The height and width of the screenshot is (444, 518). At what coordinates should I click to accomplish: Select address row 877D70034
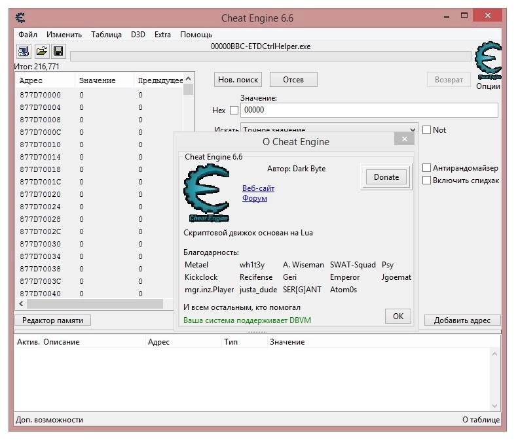coord(96,256)
